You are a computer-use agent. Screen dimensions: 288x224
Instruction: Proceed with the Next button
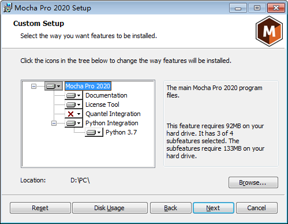coord(214,208)
